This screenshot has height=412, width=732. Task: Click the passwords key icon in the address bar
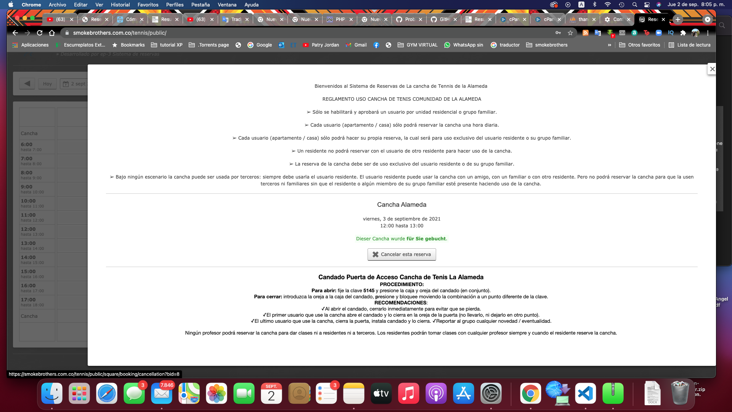558,33
